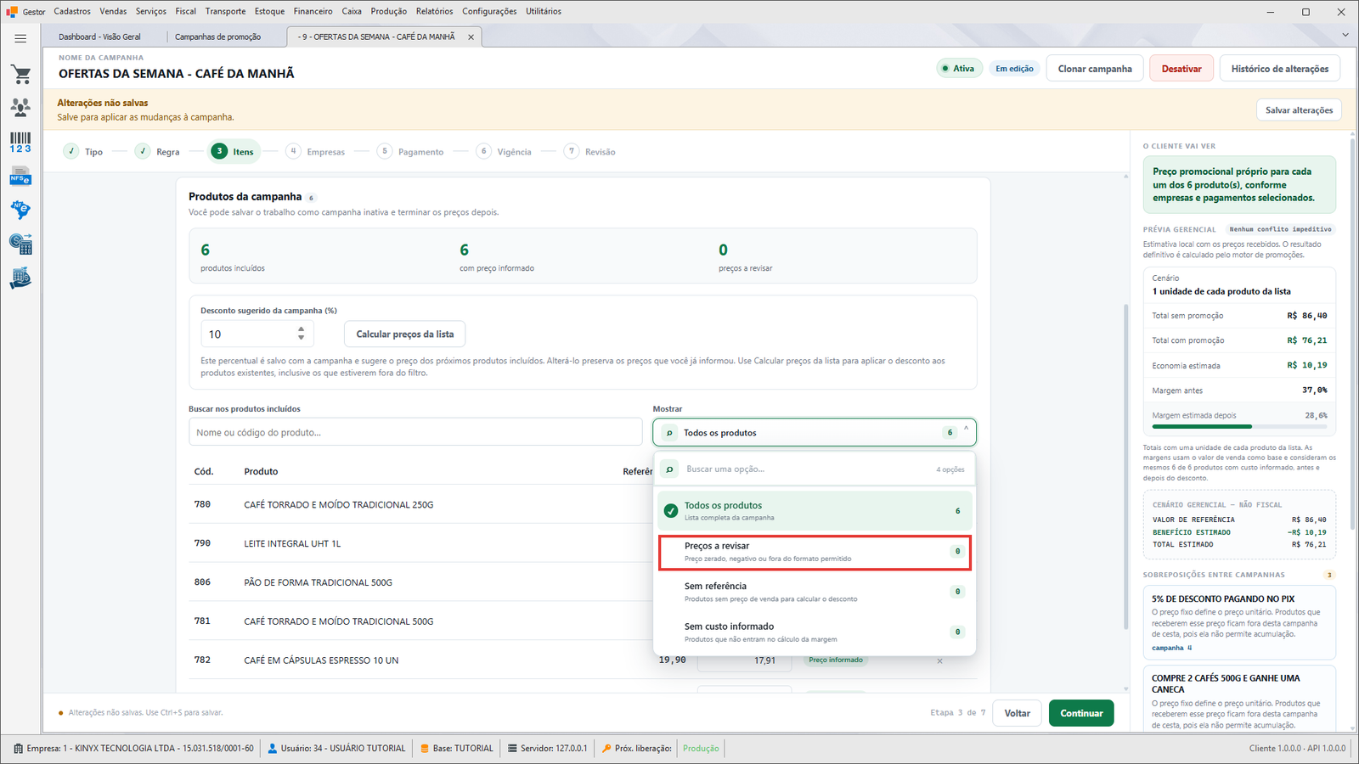Open the Cadastros menu
This screenshot has width=1359, height=764.
[72, 11]
